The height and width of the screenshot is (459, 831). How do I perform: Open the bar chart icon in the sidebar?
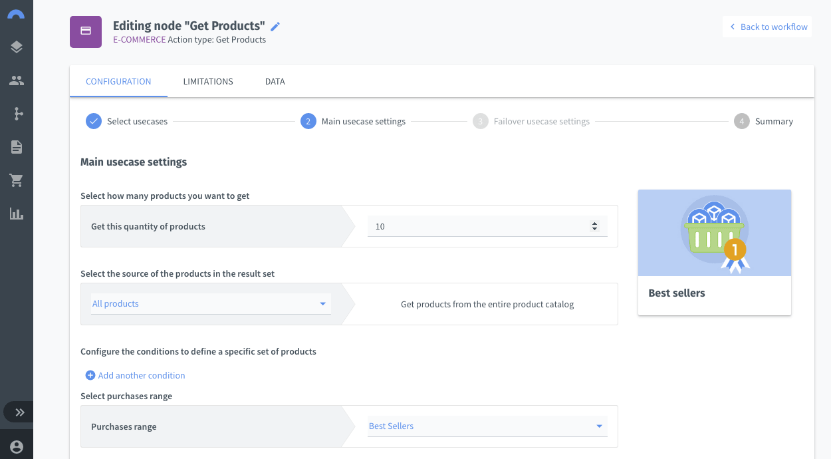pos(17,214)
